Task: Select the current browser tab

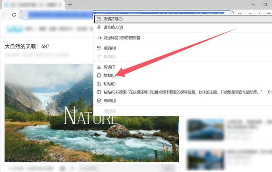Action: (x=33, y=5)
